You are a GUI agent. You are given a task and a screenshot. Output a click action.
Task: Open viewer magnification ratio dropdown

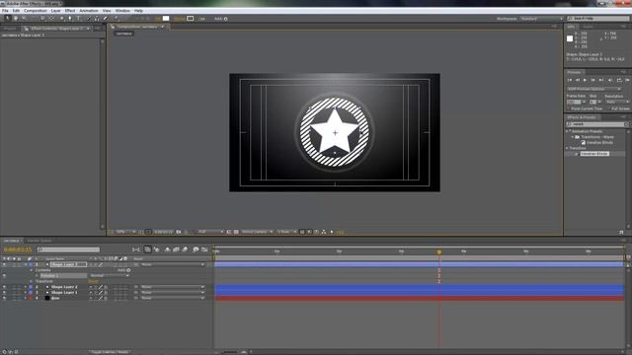pyautogui.click(x=125, y=232)
